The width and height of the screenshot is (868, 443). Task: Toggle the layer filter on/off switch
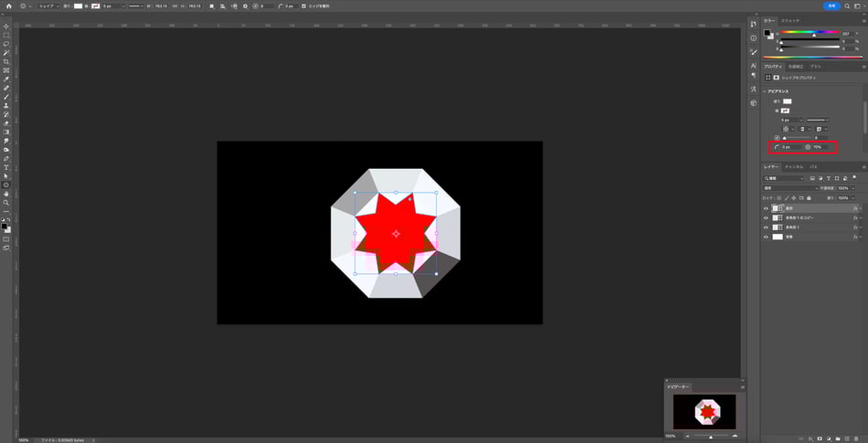[853, 179]
